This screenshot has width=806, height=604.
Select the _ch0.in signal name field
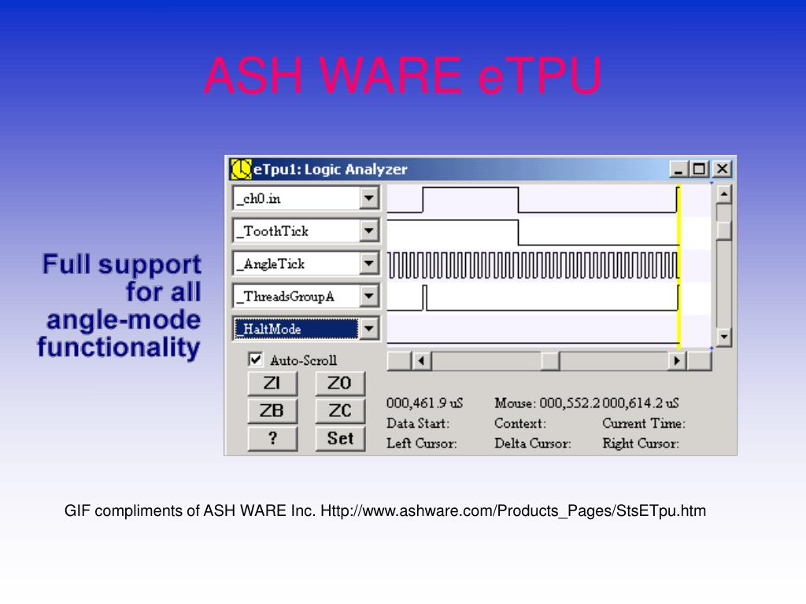coord(297,198)
